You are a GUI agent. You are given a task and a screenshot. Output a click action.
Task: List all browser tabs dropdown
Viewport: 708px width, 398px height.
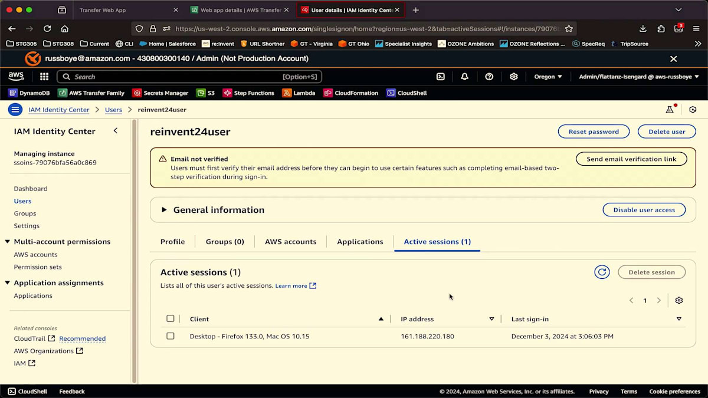tap(678, 10)
